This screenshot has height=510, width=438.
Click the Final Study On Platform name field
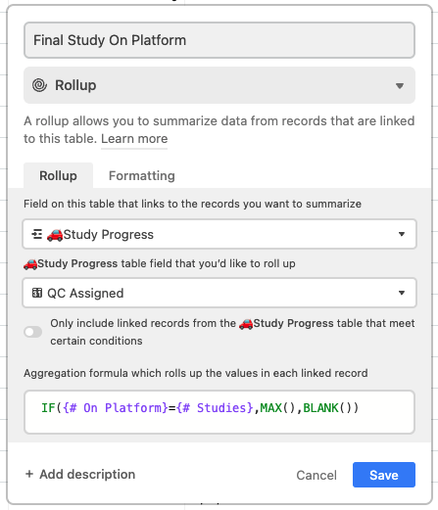pos(219,40)
